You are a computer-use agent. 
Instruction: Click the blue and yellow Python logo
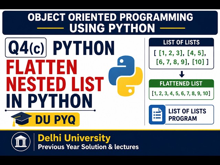pyautogui.click(x=125, y=76)
